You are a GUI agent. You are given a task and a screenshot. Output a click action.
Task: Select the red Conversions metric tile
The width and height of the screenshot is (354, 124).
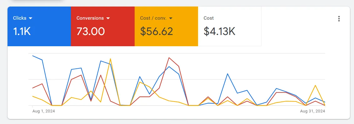point(103,26)
